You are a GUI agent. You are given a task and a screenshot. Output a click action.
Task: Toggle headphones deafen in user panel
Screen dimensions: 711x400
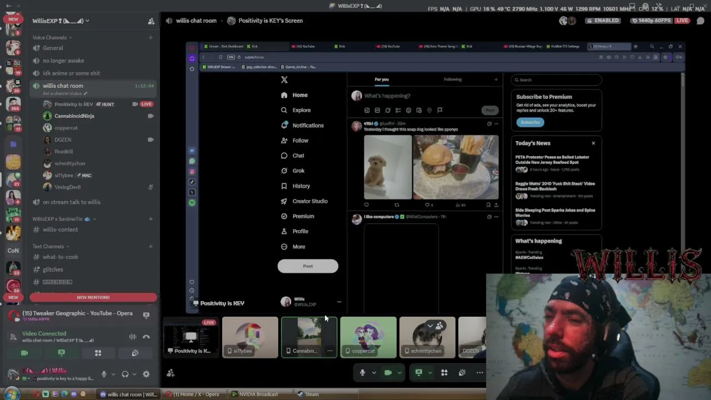[126, 374]
